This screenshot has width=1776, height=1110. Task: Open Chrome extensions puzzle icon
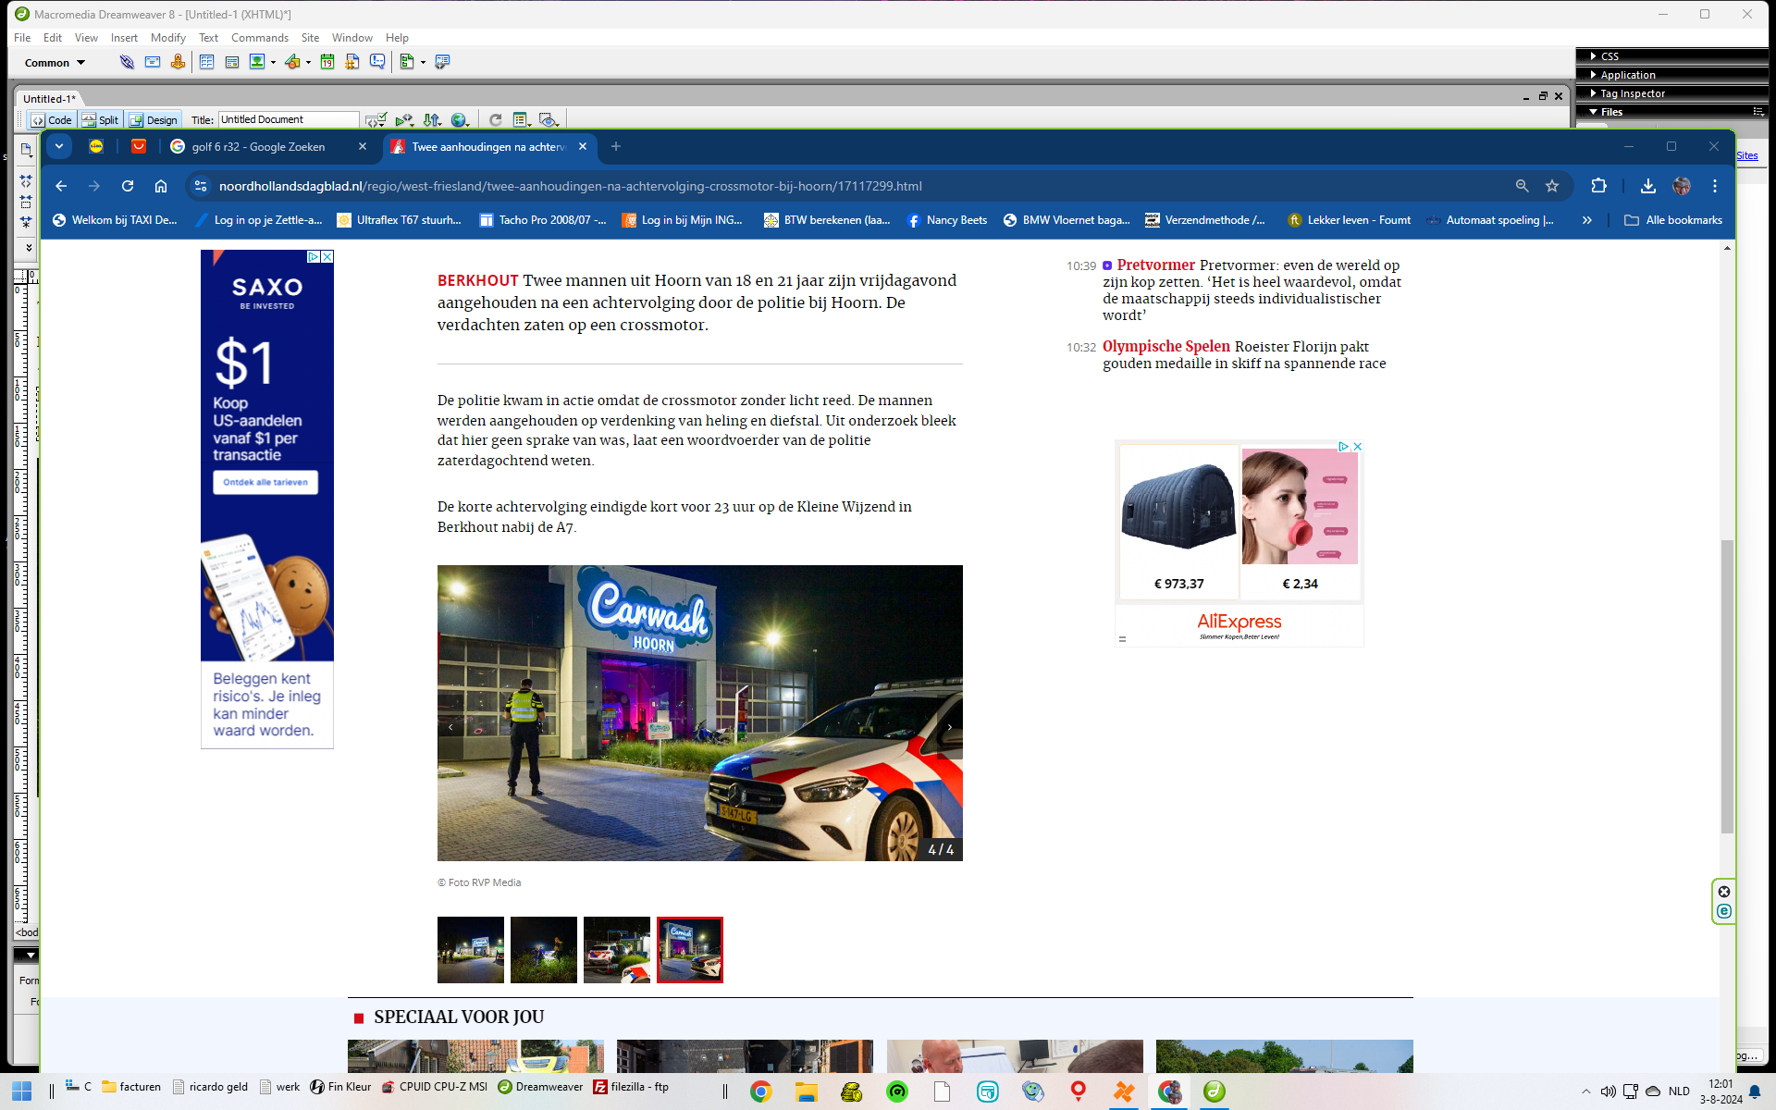tap(1598, 186)
